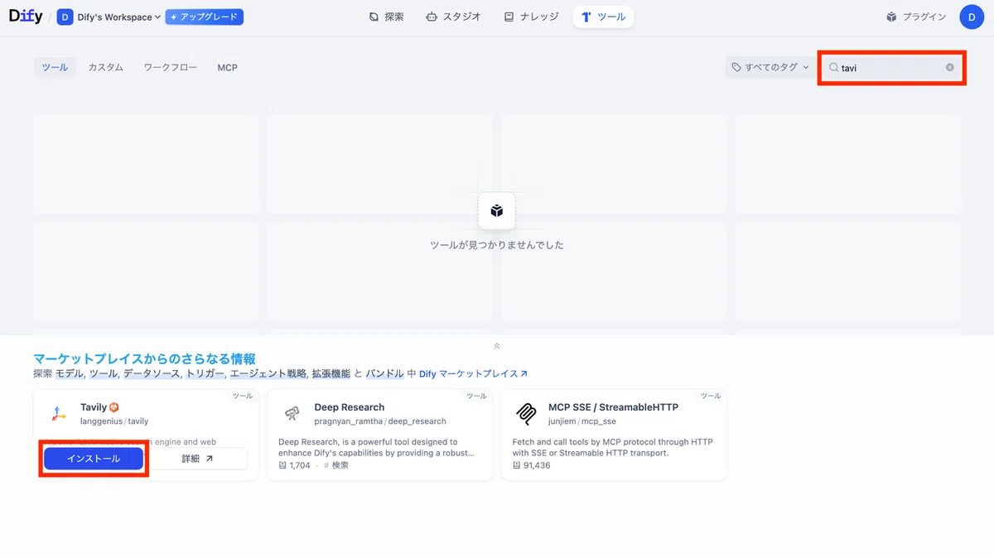Image resolution: width=994 pixels, height=558 pixels.
Task: Click the MCP SSE plugin icon
Action: click(x=525, y=414)
